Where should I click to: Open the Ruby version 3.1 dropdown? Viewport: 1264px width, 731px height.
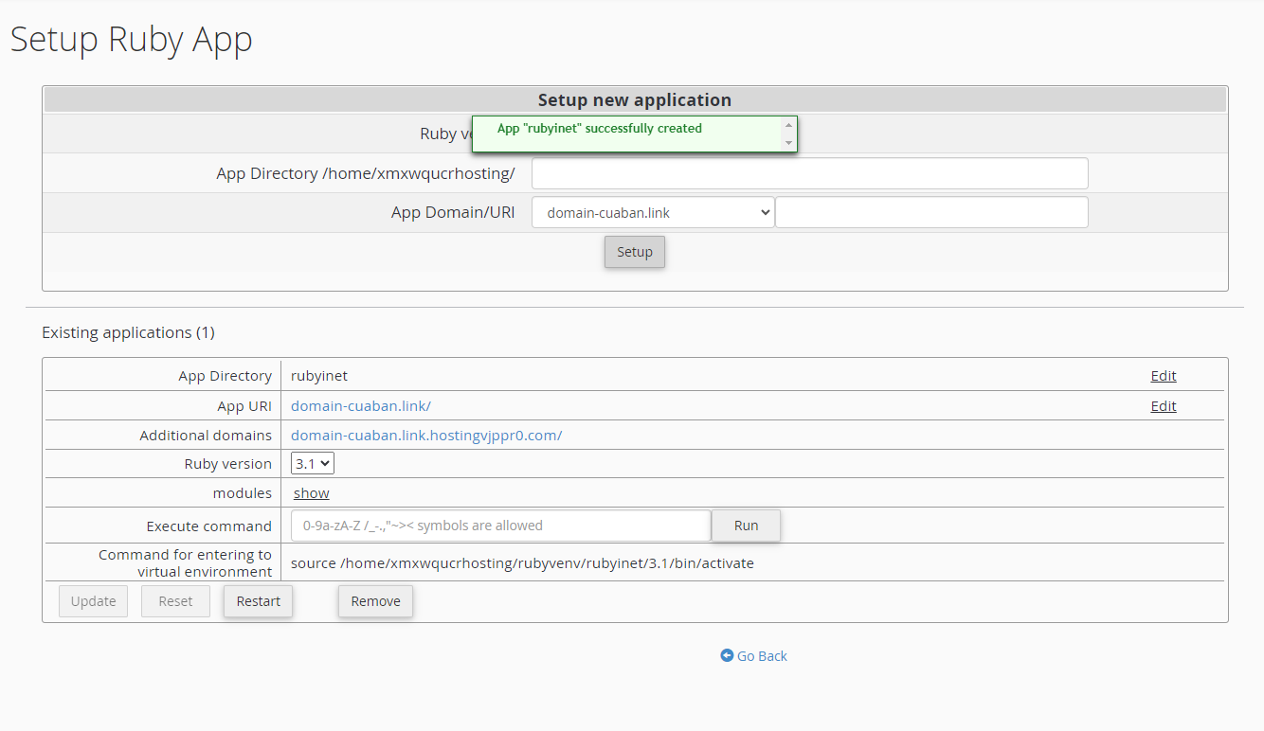313,464
